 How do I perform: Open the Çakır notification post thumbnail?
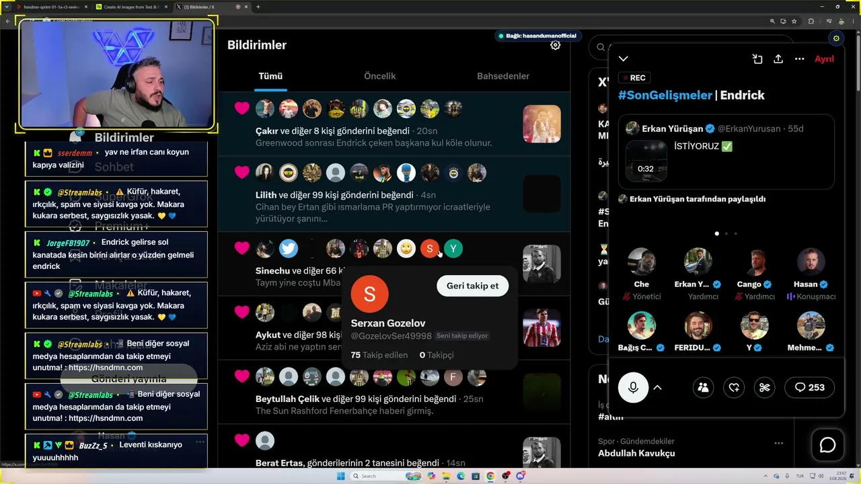tap(541, 124)
